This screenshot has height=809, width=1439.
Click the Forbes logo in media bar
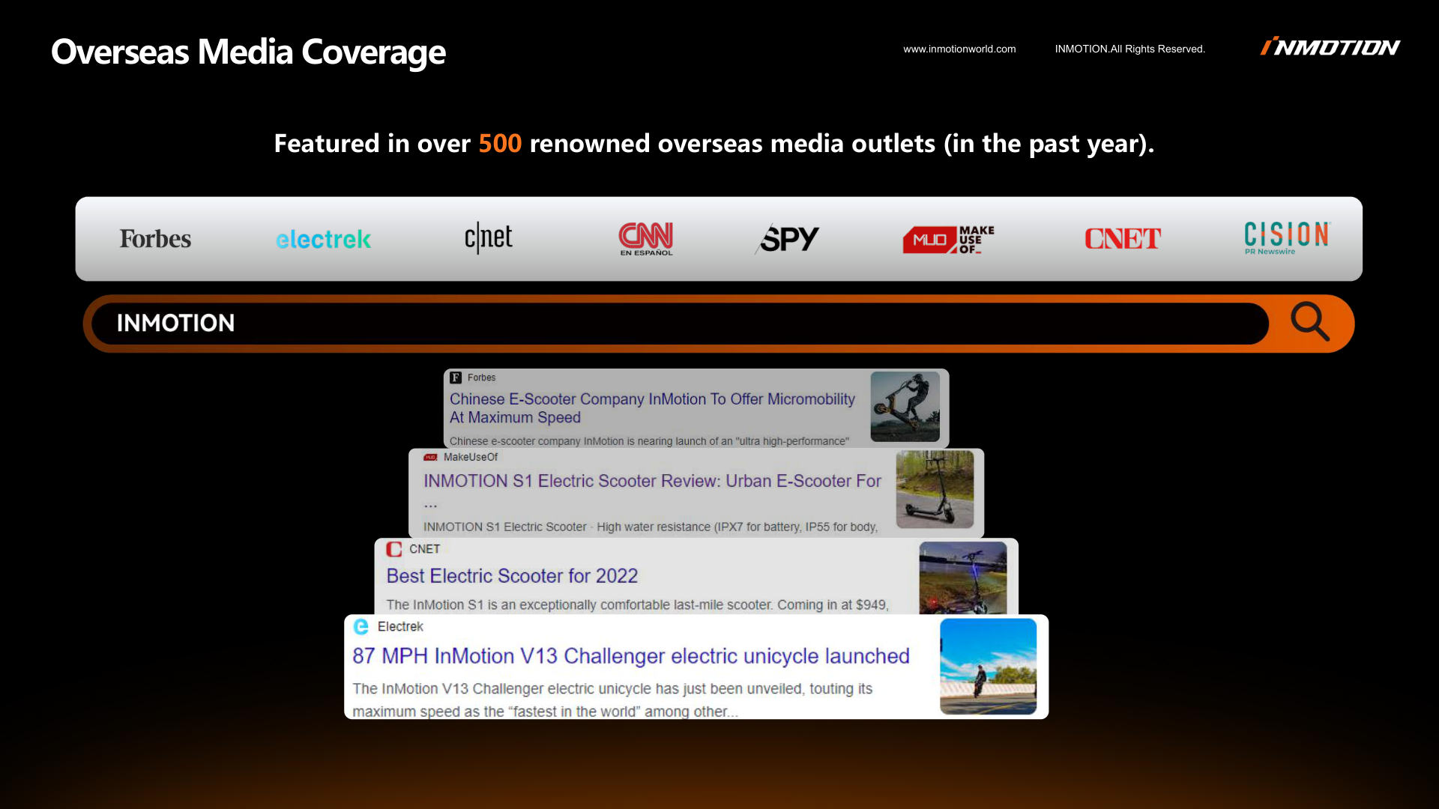pyautogui.click(x=155, y=239)
